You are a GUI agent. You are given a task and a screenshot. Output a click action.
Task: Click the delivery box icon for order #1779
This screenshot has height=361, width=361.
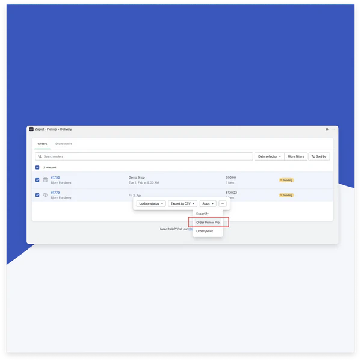tap(45, 195)
